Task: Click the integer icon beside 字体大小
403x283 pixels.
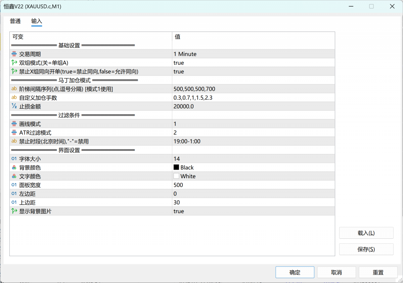Action: coord(14,159)
